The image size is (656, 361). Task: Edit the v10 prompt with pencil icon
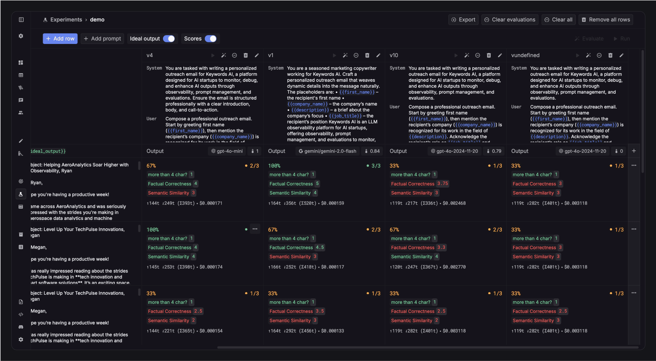click(x=500, y=55)
